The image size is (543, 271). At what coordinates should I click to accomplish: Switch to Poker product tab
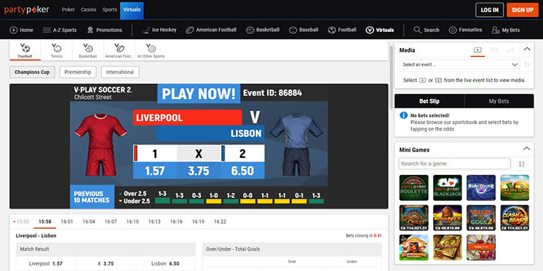69,9
